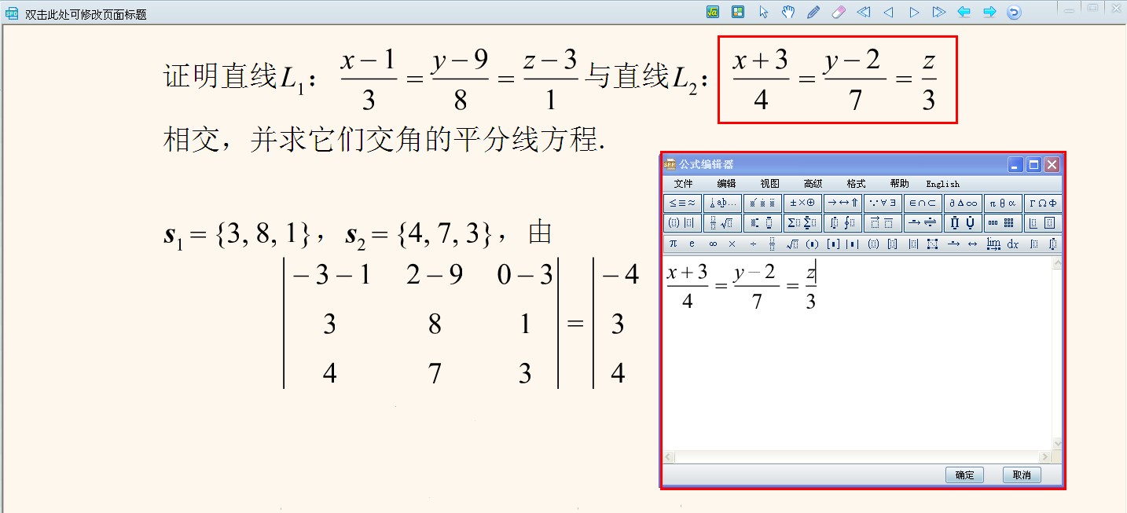The height and width of the screenshot is (513, 1127).
Task: Open the formula editor tool in top toolbar
Action: [x=713, y=12]
